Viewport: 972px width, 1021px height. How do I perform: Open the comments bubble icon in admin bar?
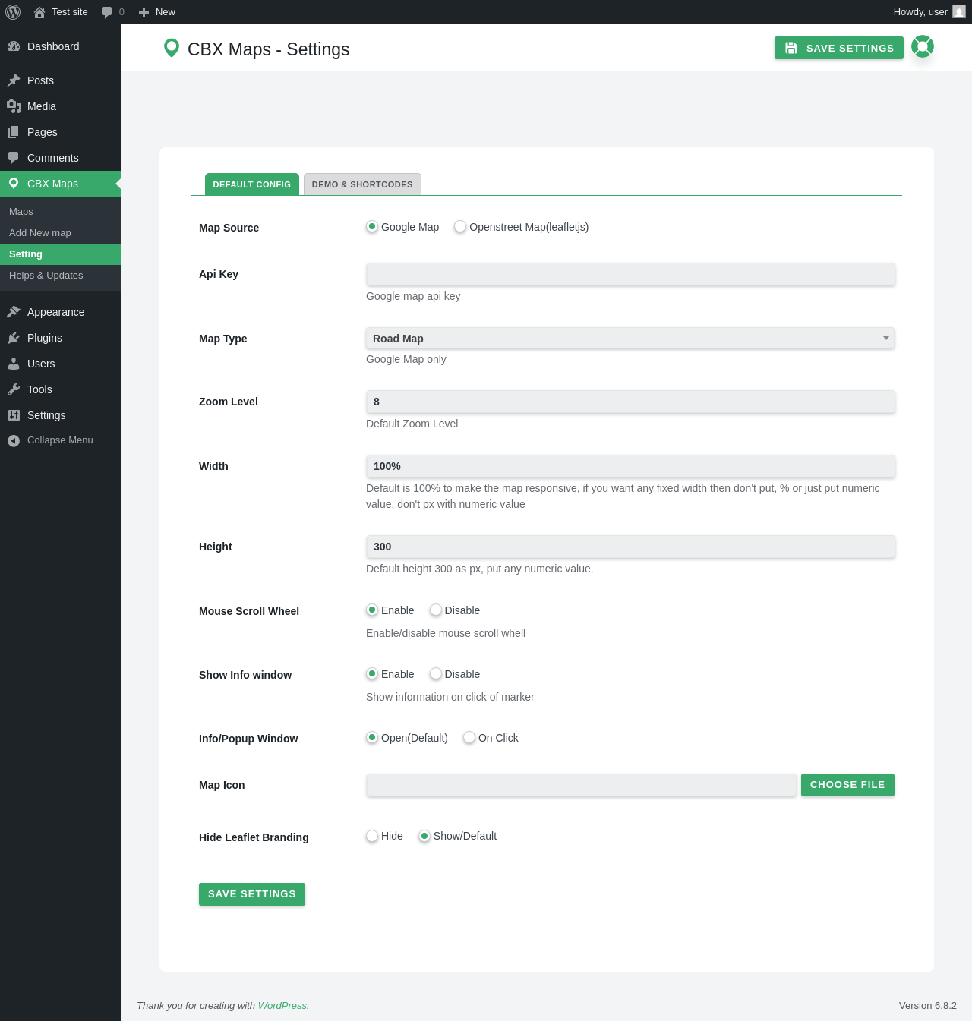[106, 12]
